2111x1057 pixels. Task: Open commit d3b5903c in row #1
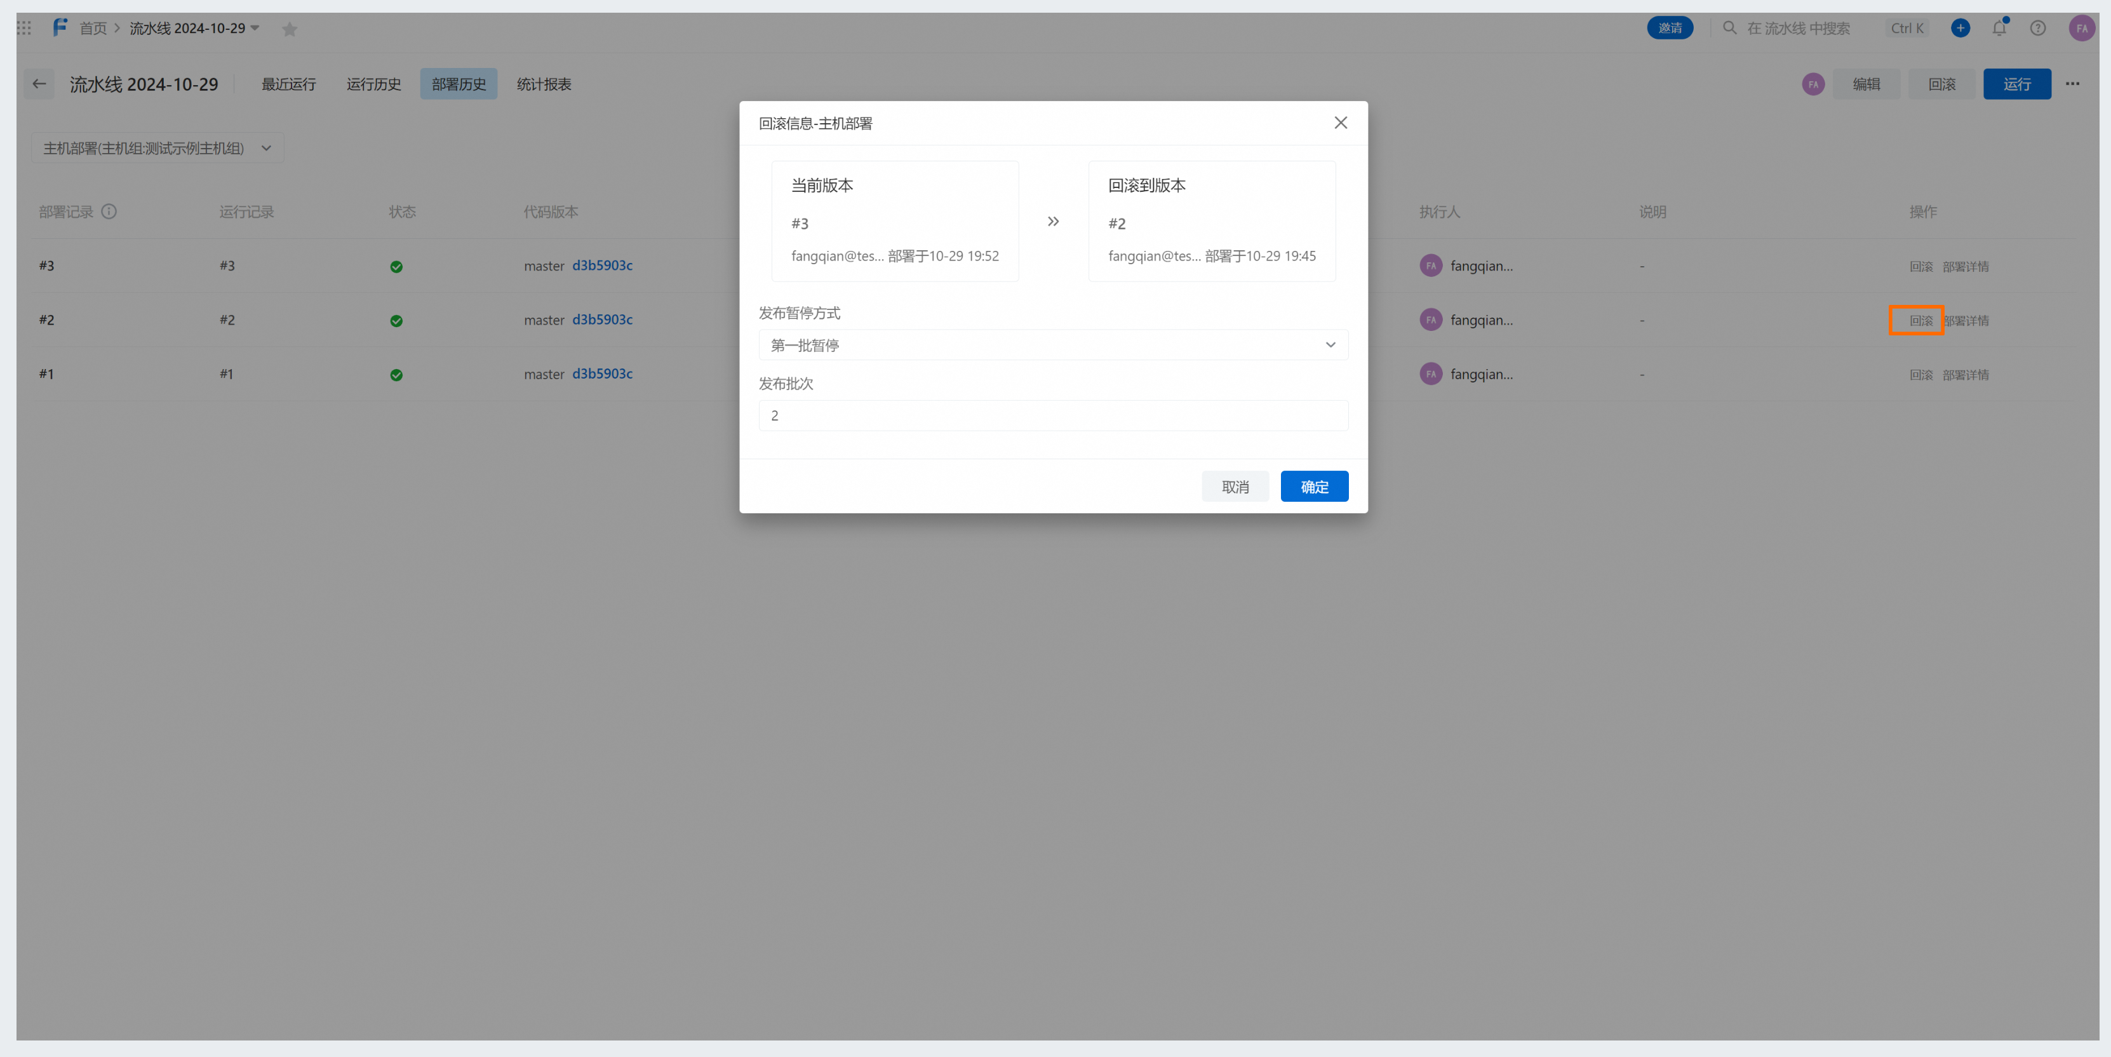[x=602, y=374]
